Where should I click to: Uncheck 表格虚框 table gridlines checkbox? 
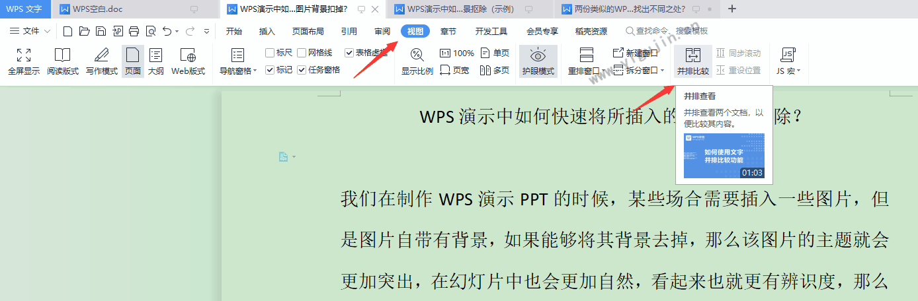click(349, 53)
